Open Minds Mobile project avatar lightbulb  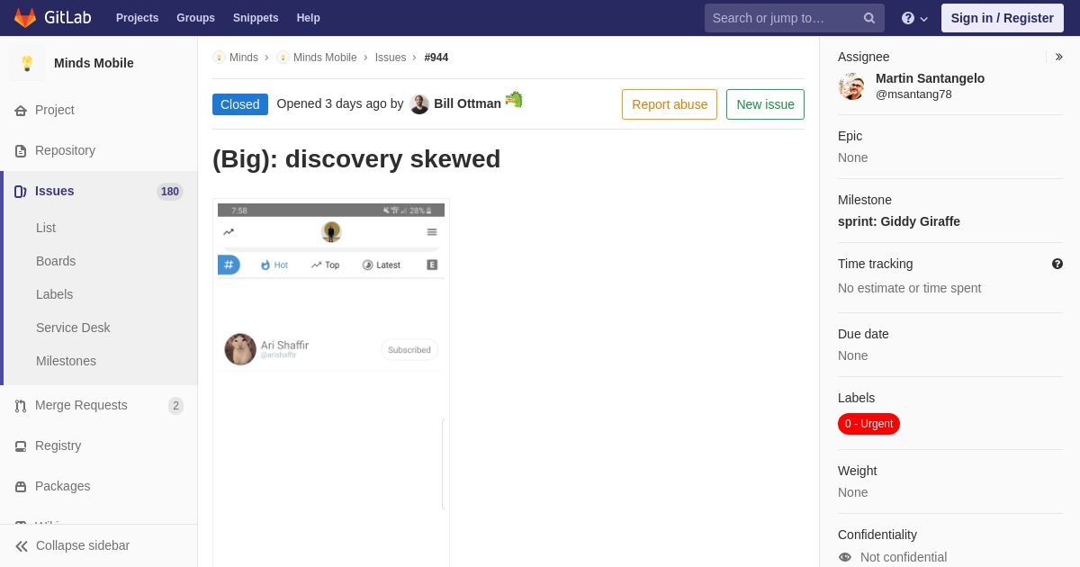(27, 63)
